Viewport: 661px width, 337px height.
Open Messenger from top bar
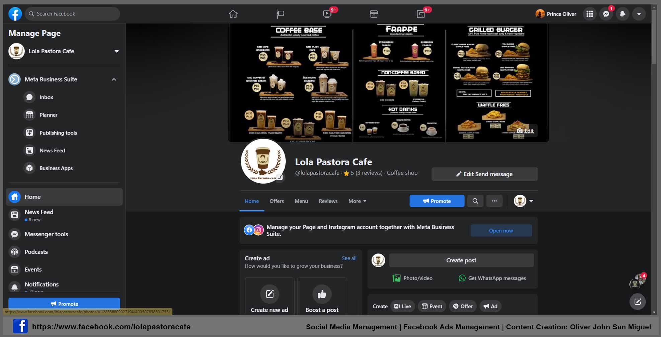[606, 14]
